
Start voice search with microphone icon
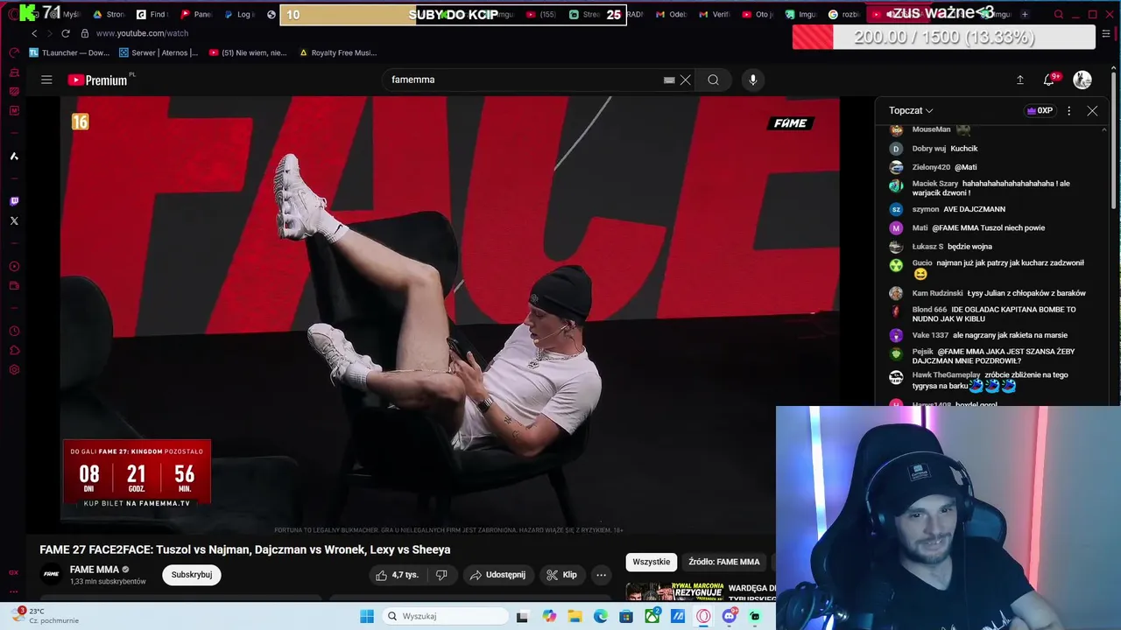(x=752, y=80)
